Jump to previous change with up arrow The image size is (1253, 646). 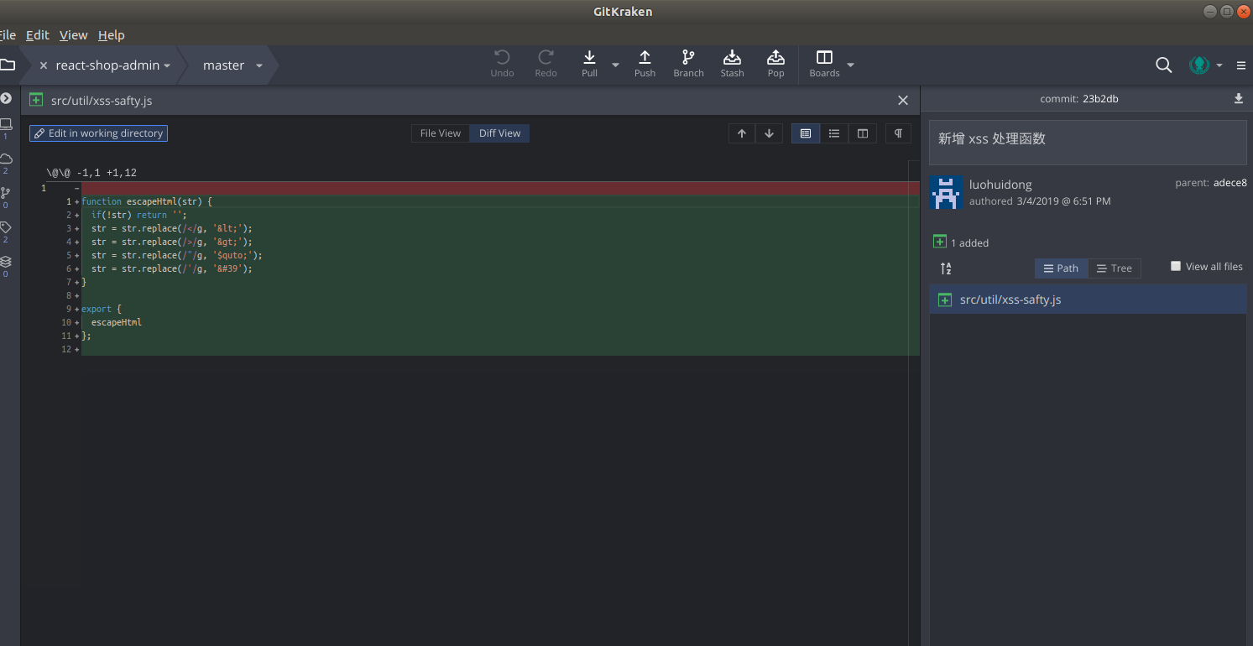(x=742, y=133)
